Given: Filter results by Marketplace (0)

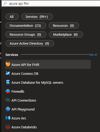Looking at the screenshot, I should (x=66, y=34).
